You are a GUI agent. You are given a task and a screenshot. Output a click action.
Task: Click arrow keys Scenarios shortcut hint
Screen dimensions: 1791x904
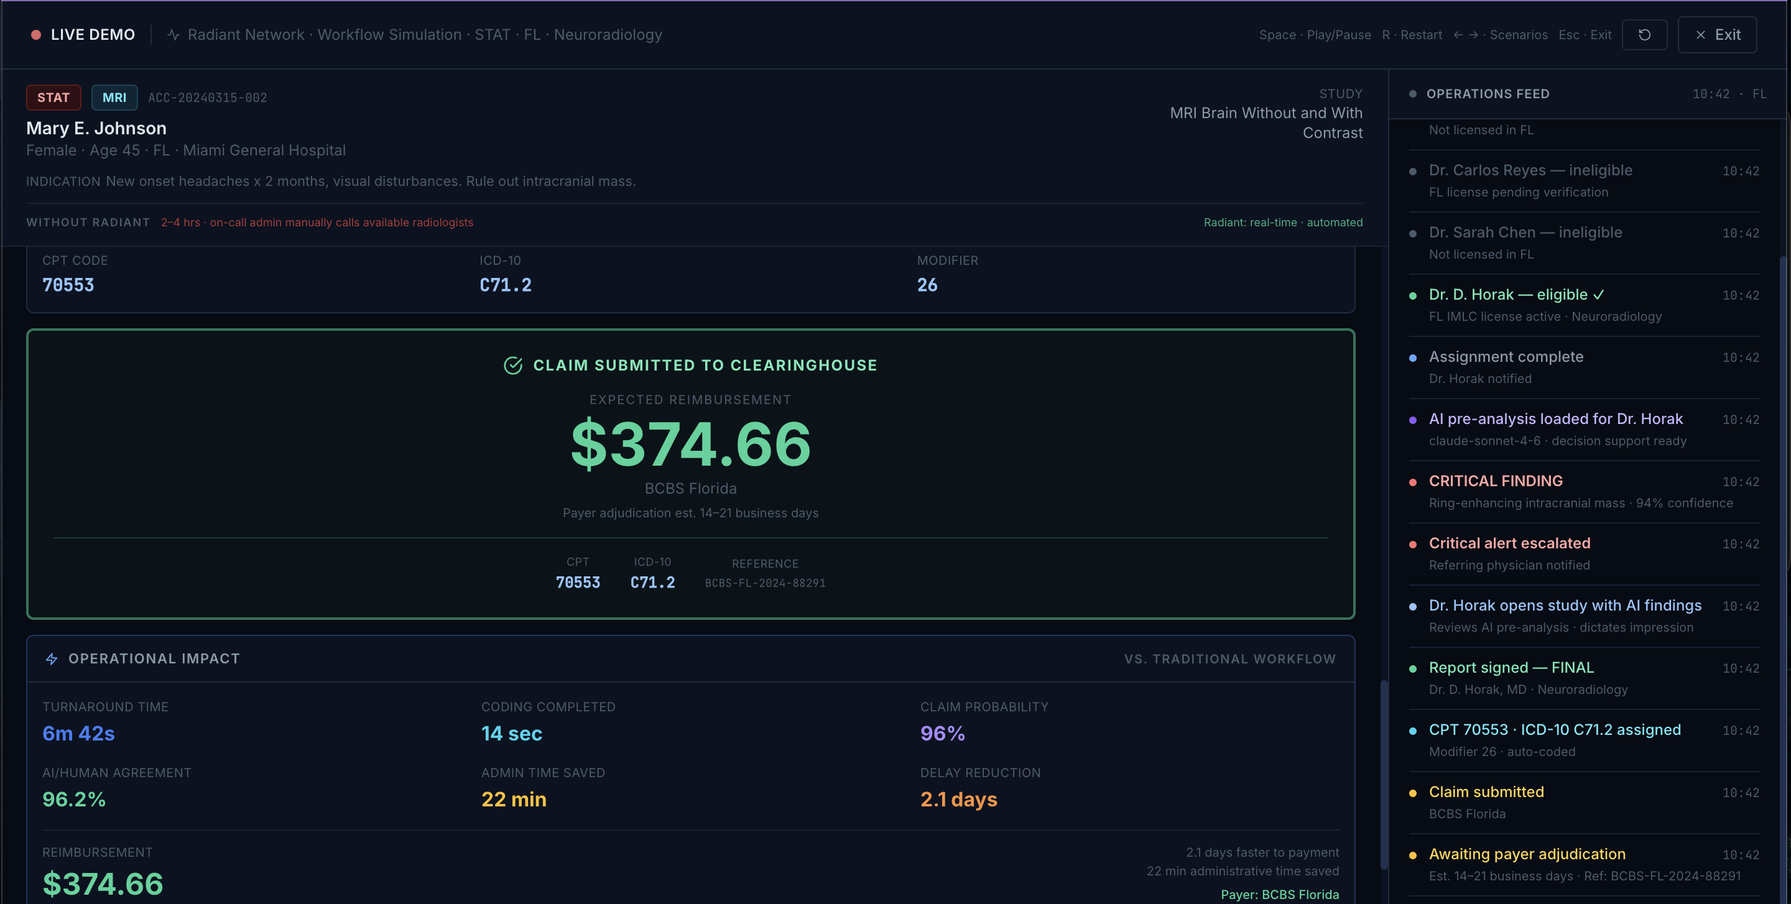click(1501, 35)
